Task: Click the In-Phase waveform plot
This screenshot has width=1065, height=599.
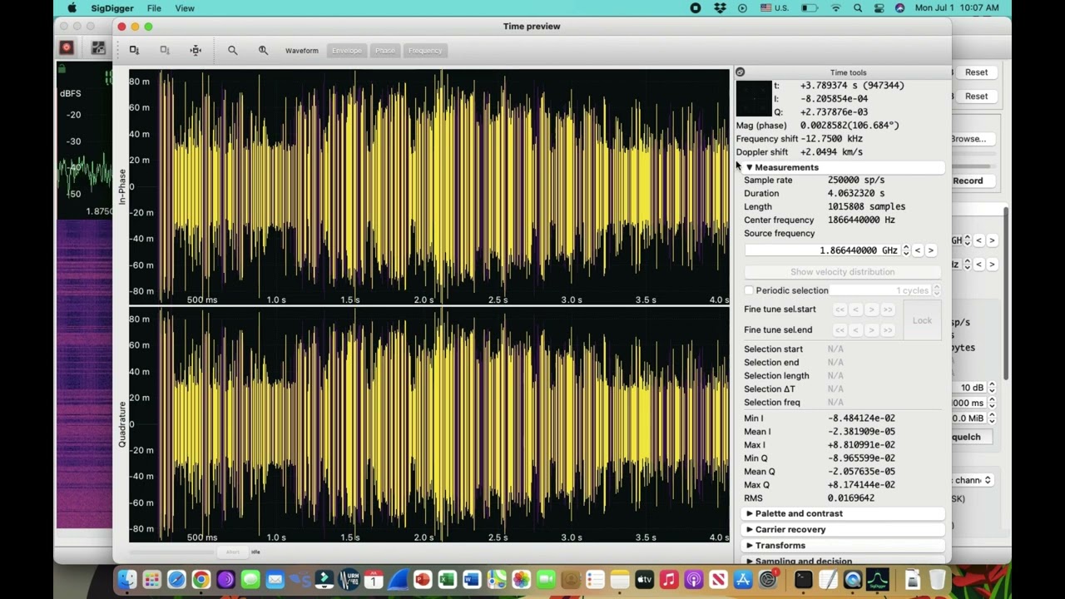Action: tap(429, 187)
